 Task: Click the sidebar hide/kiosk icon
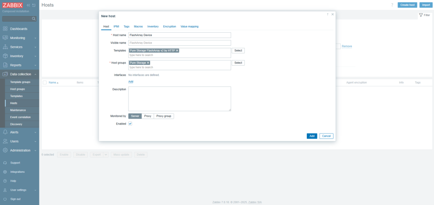coord(34,5)
